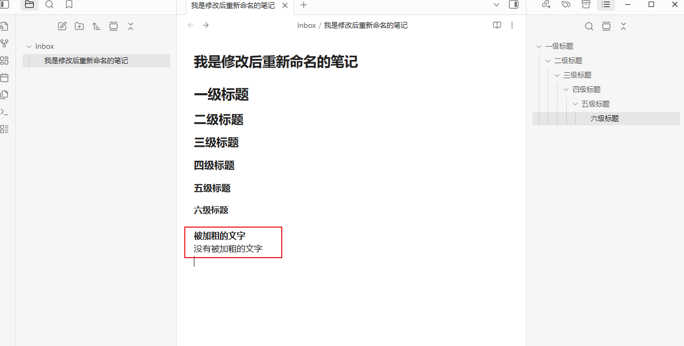Collapse 一级标题 in the outline
The width and height of the screenshot is (684, 346).
539,47
